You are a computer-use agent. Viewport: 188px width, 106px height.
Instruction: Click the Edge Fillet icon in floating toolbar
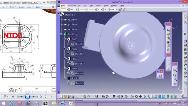(x=168, y=30)
